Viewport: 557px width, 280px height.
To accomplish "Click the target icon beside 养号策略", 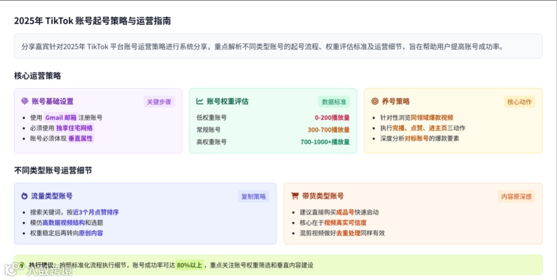I will click(x=375, y=101).
